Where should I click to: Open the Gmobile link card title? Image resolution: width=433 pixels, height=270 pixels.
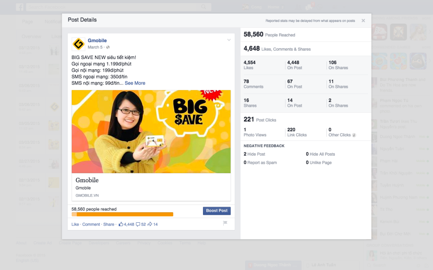click(87, 180)
